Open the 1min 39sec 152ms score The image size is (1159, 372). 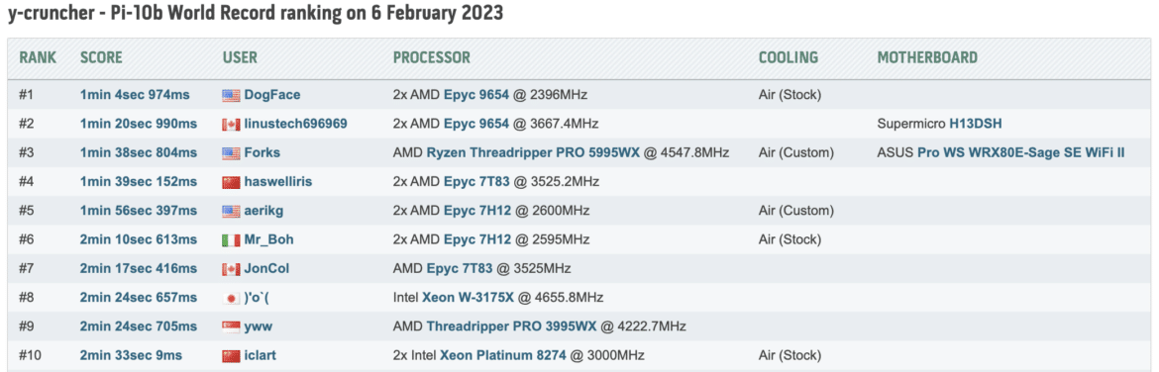(x=139, y=182)
